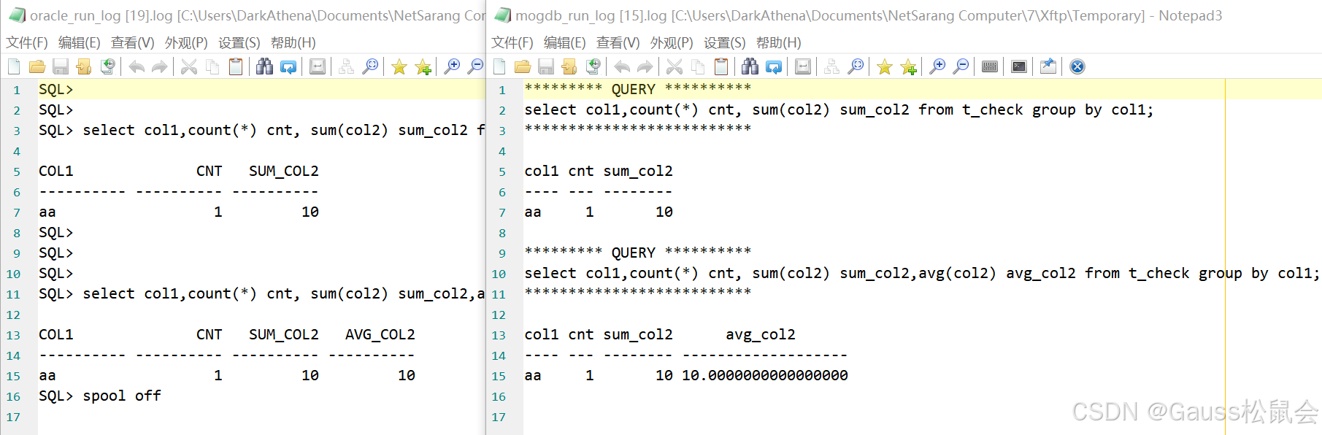Viewport: 1322px width, 435px height.
Task: Click QUERY banner on line 9 in mogdb log
Action: click(x=638, y=253)
